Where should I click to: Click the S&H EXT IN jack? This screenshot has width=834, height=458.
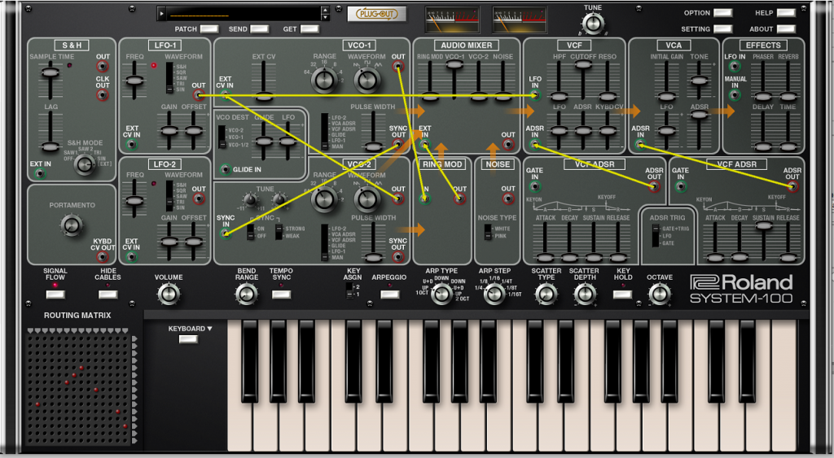(x=39, y=174)
